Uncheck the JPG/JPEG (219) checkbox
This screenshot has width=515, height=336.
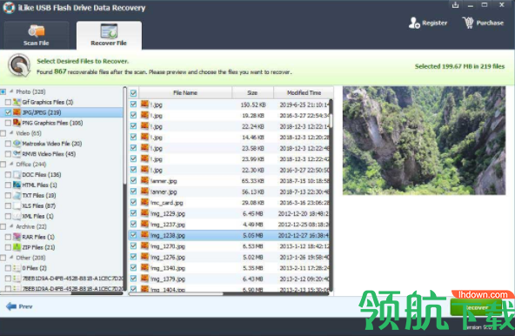[8, 112]
